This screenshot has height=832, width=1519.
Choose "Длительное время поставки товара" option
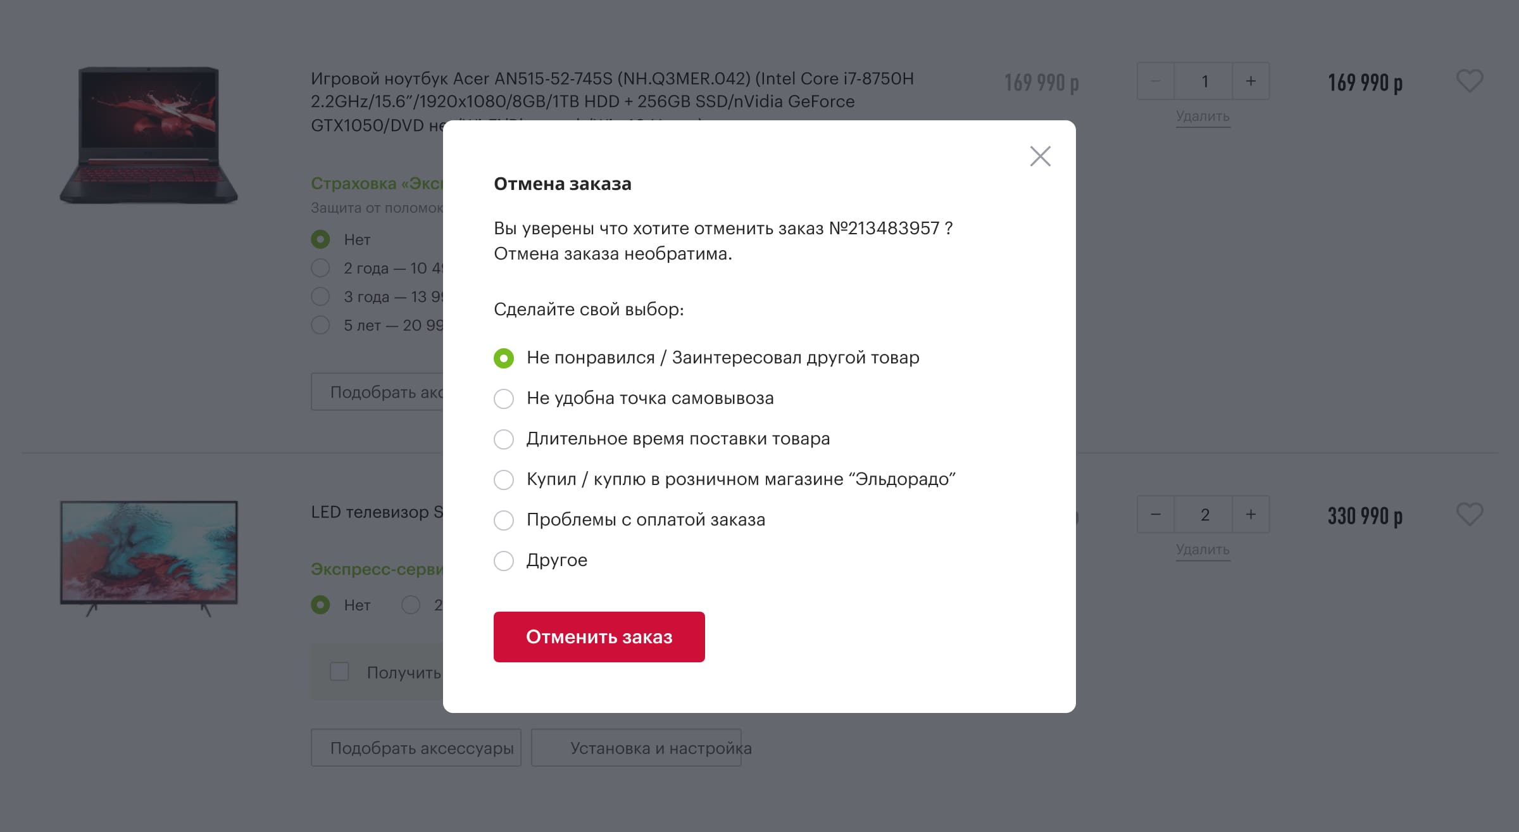504,439
